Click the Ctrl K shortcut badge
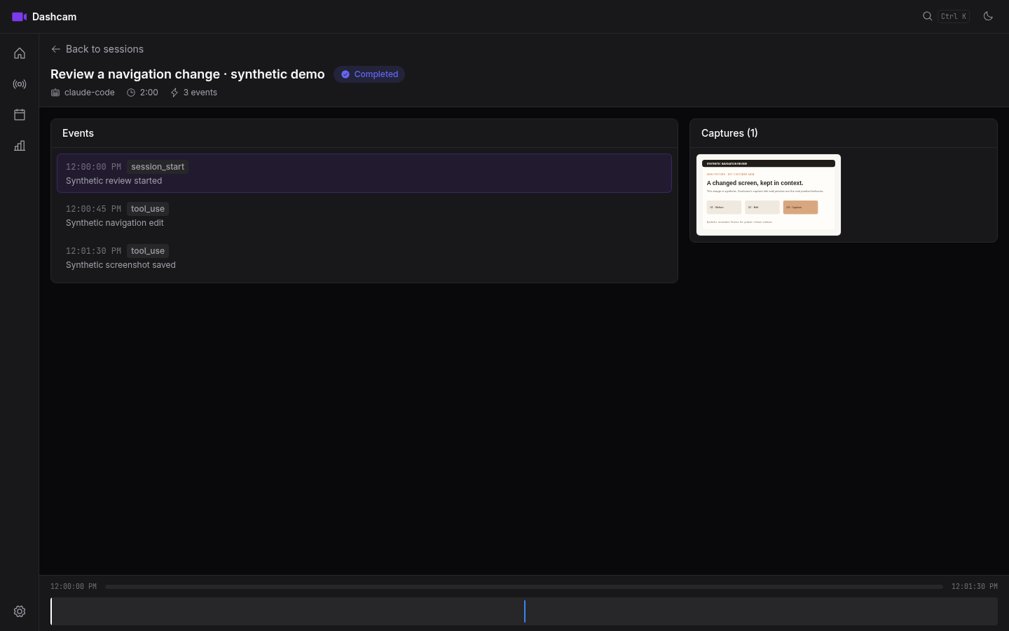Viewport: 1009px width, 631px height. tap(954, 16)
